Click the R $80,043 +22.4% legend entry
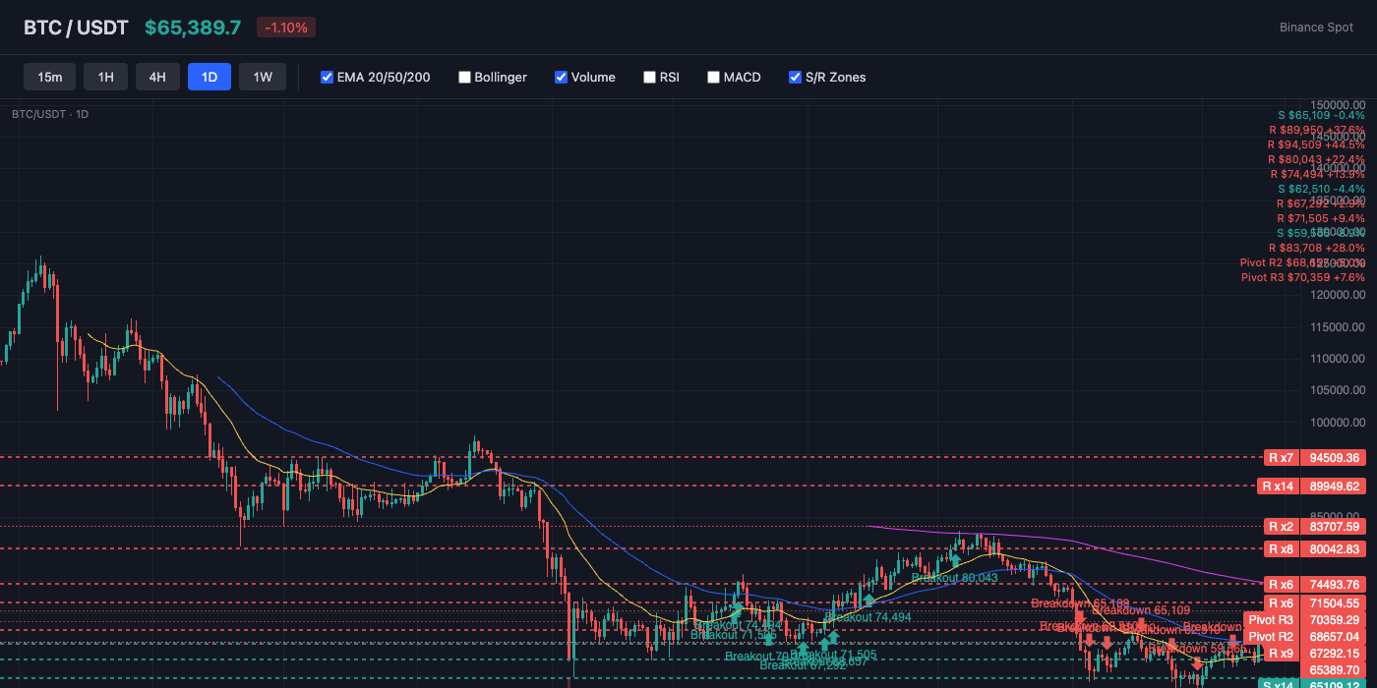 (1316, 159)
